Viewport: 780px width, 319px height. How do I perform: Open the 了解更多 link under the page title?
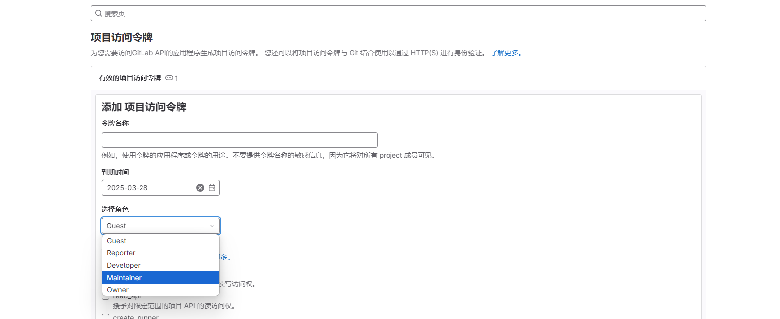tap(506, 53)
